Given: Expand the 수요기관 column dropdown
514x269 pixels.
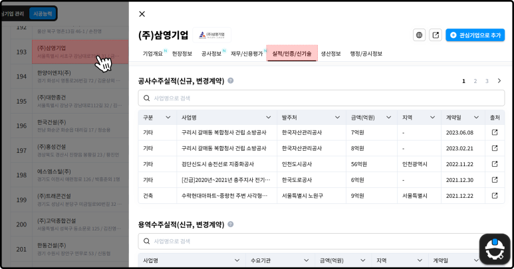Looking at the screenshot, I should [x=306, y=260].
